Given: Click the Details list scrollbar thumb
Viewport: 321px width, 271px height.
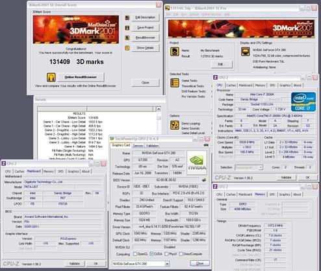Looking at the screenshot, I should coord(159,118).
